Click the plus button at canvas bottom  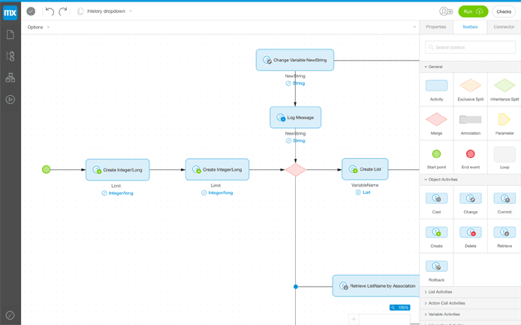click(x=354, y=319)
